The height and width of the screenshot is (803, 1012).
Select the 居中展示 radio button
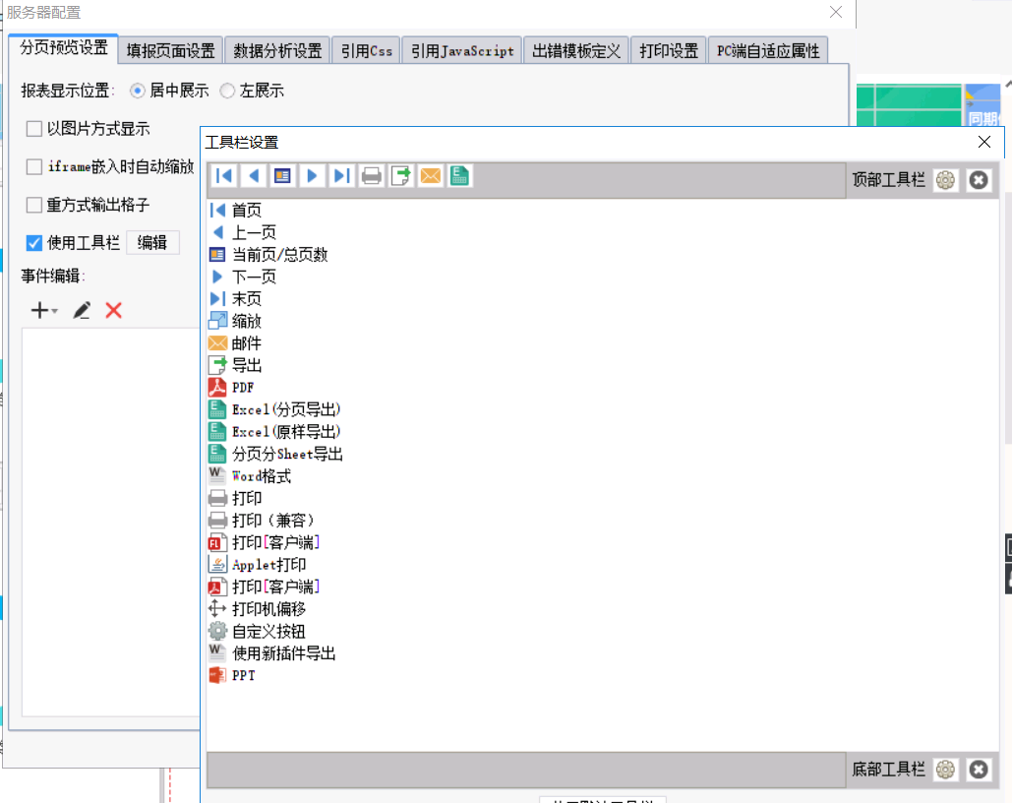(138, 91)
